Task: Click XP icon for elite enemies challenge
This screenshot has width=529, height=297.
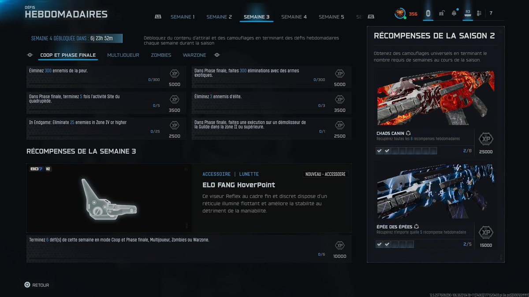Action: [x=340, y=99]
